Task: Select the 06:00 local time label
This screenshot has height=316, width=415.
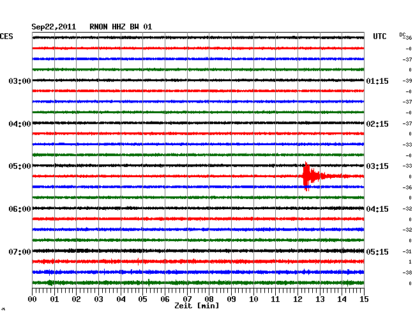Action: pos(20,209)
